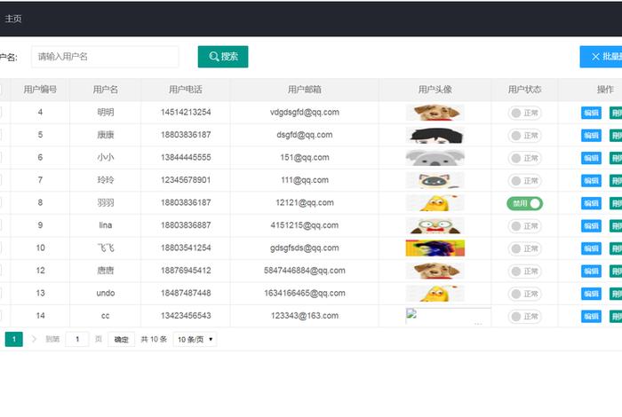The image size is (622, 417).
Task: Click email vdgdsgfd@qq.com
Action: click(305, 112)
